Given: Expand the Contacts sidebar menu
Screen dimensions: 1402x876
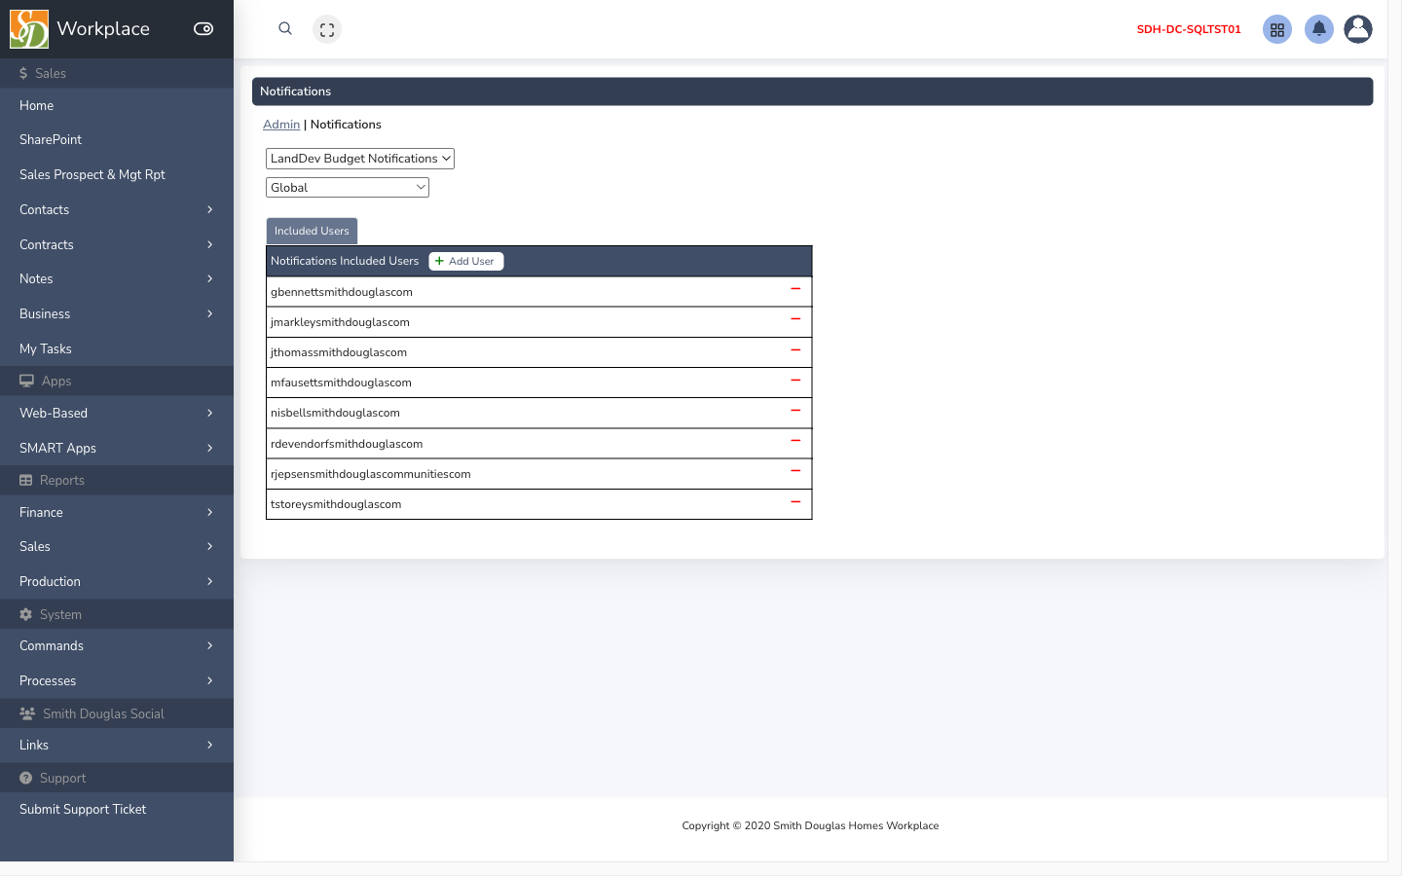Looking at the screenshot, I should tap(117, 209).
